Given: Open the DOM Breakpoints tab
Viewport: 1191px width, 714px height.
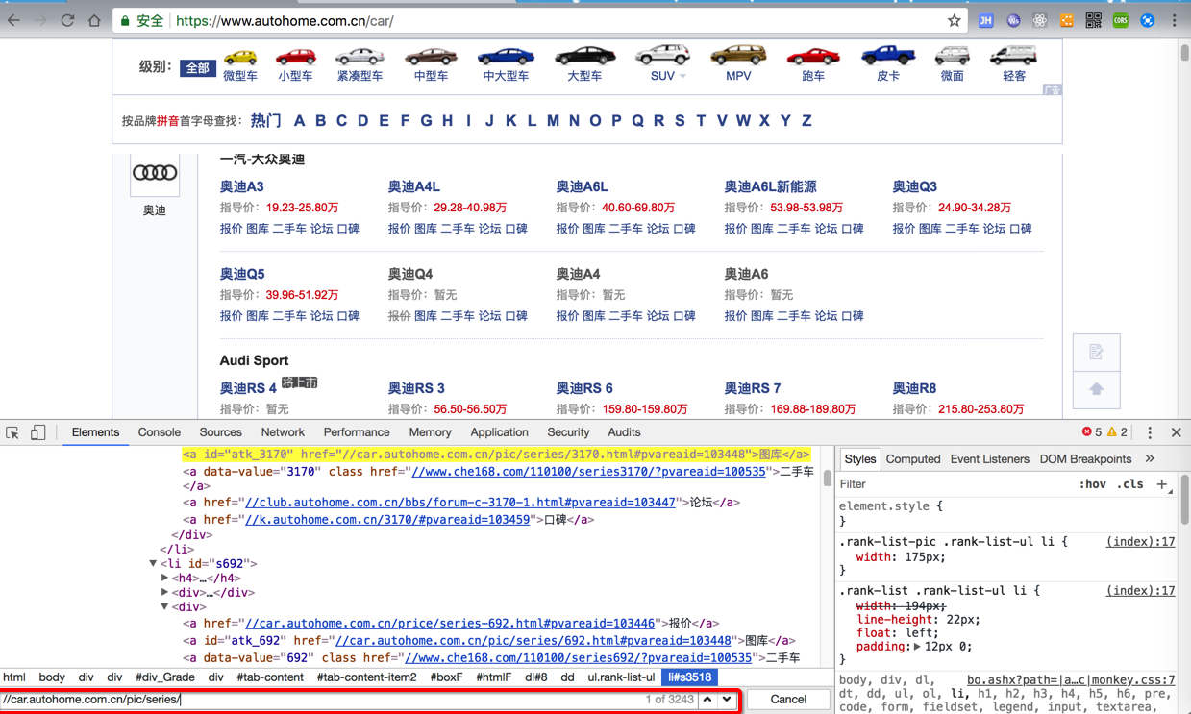Looking at the screenshot, I should tap(1085, 459).
